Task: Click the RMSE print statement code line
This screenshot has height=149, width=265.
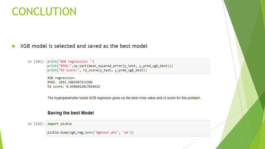Action: [x=110, y=66]
